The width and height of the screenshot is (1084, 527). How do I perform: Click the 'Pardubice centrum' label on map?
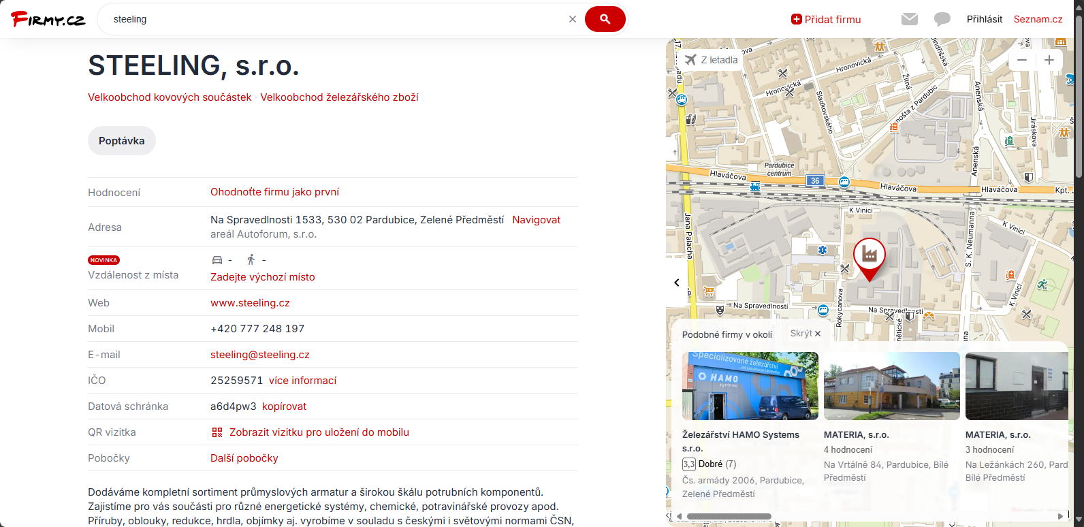click(780, 169)
